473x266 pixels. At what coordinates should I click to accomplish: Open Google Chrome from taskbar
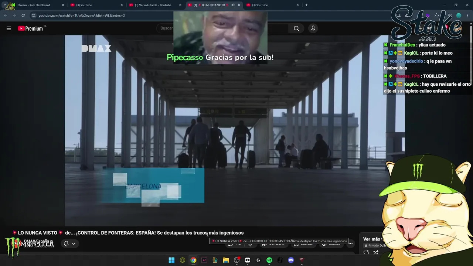point(193,260)
